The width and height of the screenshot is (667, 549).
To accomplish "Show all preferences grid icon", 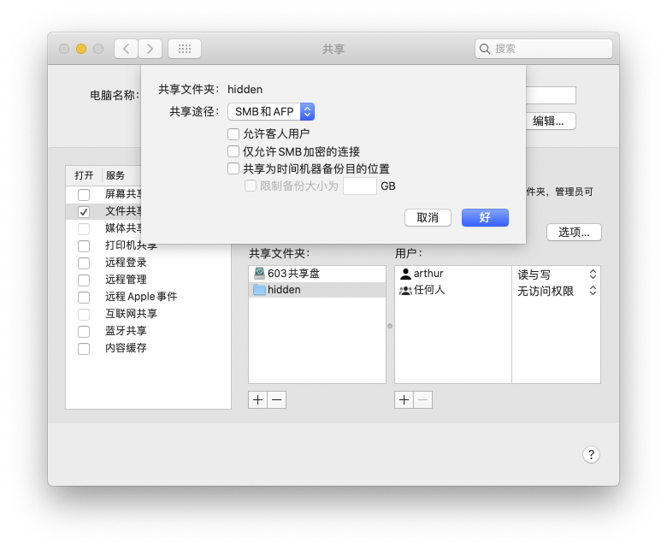I will (185, 49).
